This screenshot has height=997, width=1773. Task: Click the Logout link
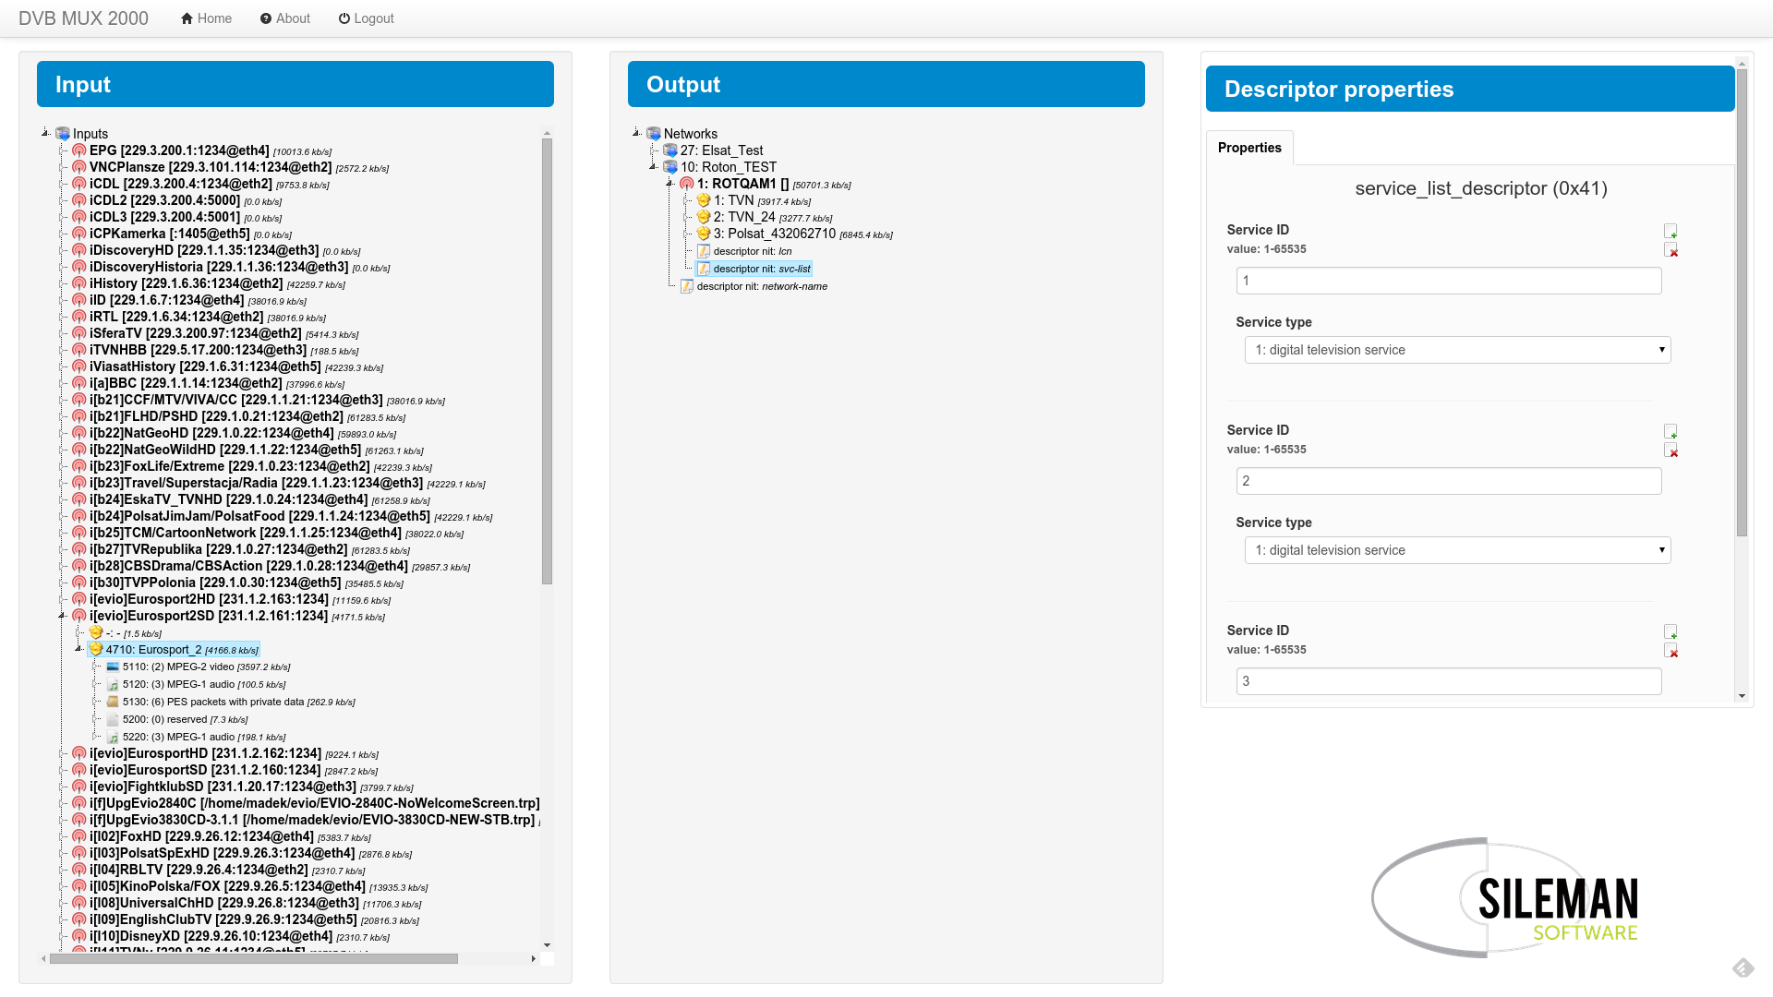pyautogui.click(x=366, y=18)
